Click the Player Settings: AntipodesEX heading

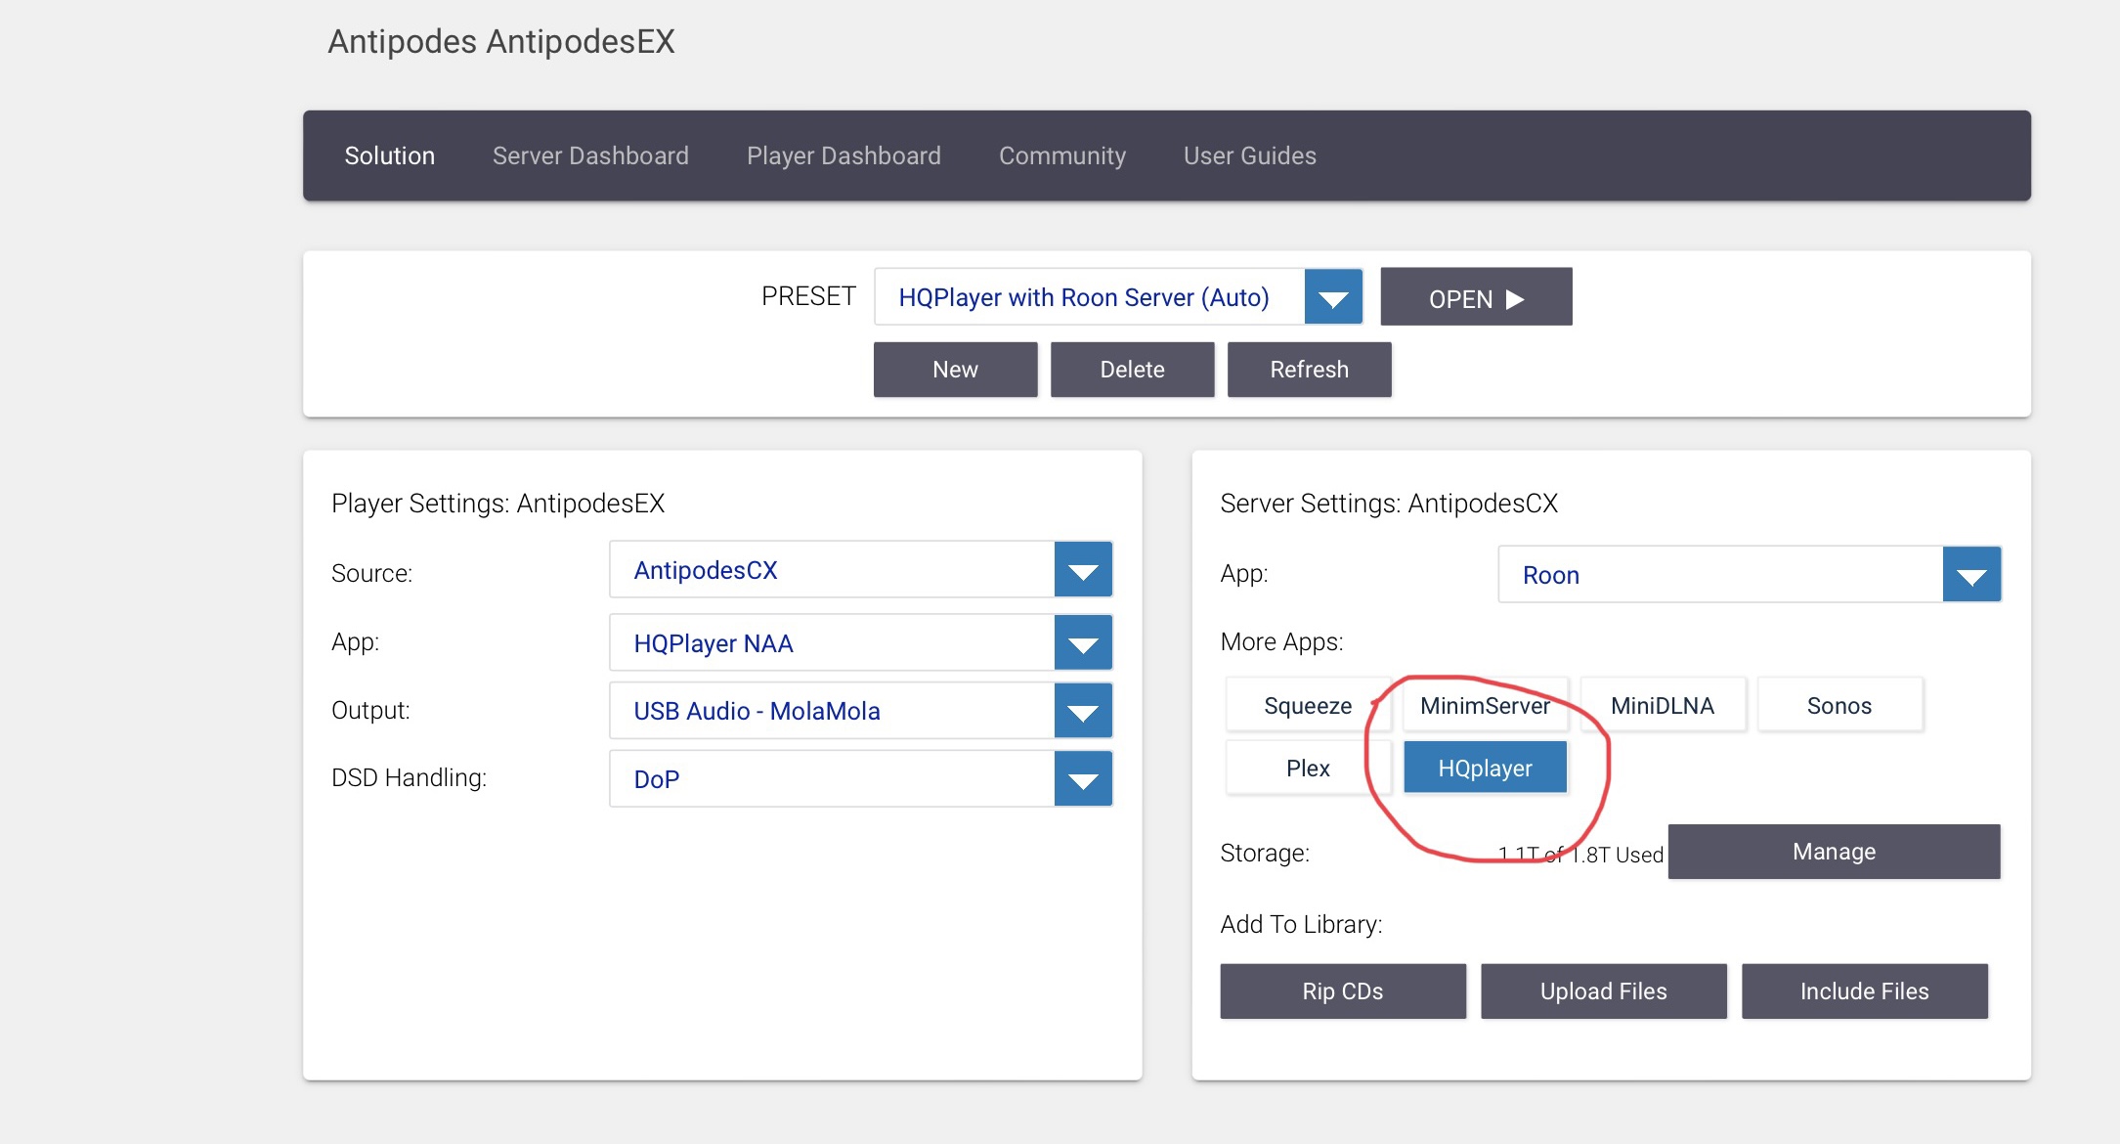pos(498,504)
